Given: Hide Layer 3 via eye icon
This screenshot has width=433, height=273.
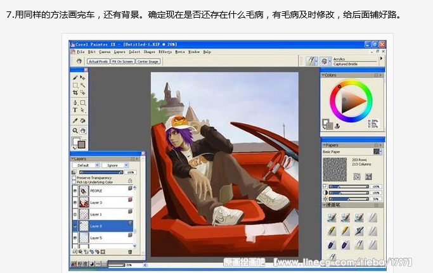Looking at the screenshot, I should coord(75,203).
